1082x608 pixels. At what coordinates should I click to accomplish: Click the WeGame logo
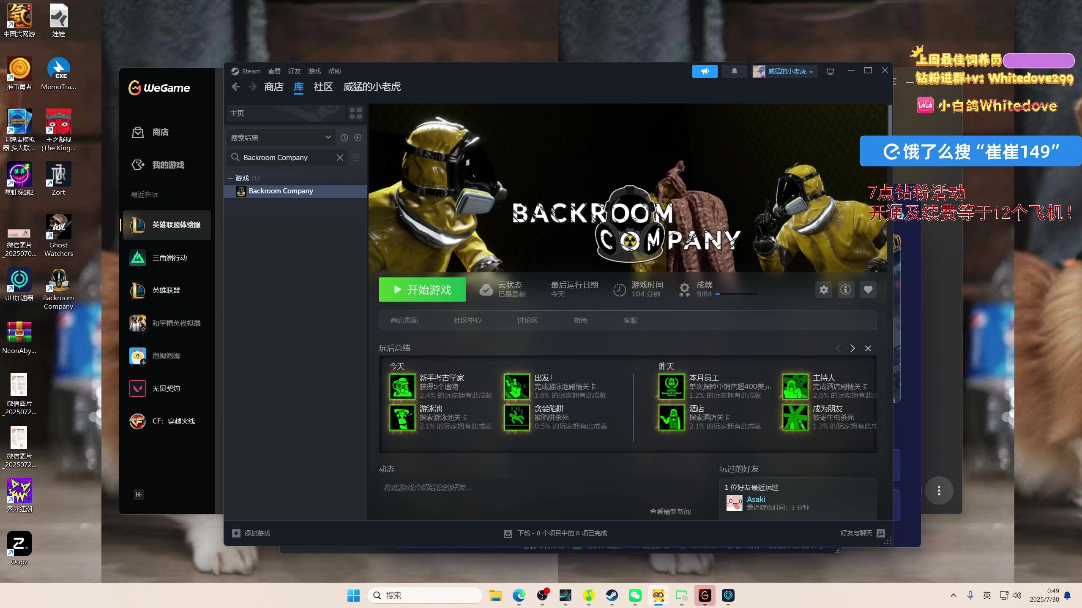point(159,88)
